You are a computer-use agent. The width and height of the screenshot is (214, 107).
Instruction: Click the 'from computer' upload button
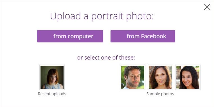(70, 36)
